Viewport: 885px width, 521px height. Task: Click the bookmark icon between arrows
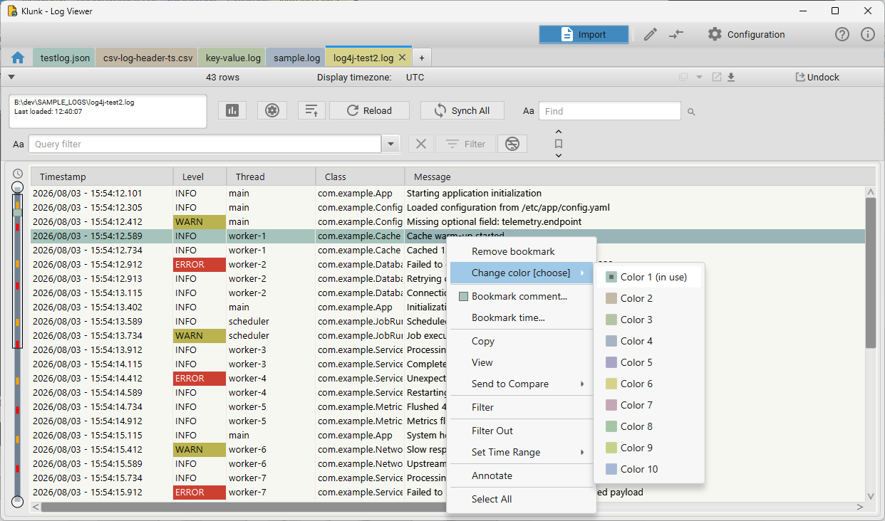pos(559,143)
